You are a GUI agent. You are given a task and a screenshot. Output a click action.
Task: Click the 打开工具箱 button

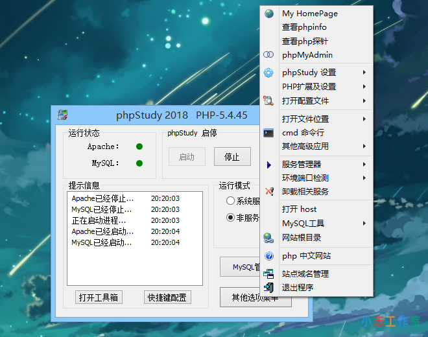(x=99, y=297)
